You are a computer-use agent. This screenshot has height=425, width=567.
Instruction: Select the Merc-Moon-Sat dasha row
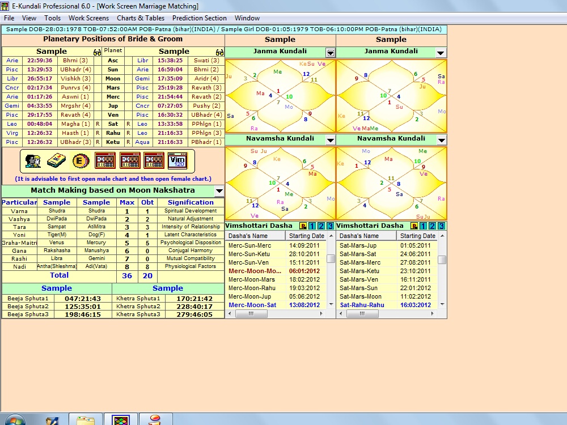click(276, 305)
